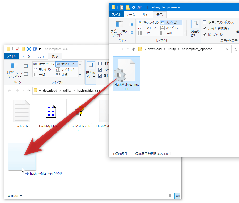Choose 小アイコン layout in hashmyfiles_japanese window

(171, 28)
